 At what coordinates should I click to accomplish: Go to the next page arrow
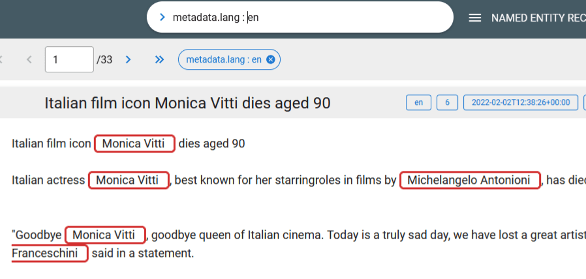point(129,60)
